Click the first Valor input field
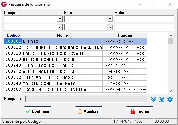This screenshot has height=125, width=178. (x=144, y=19)
